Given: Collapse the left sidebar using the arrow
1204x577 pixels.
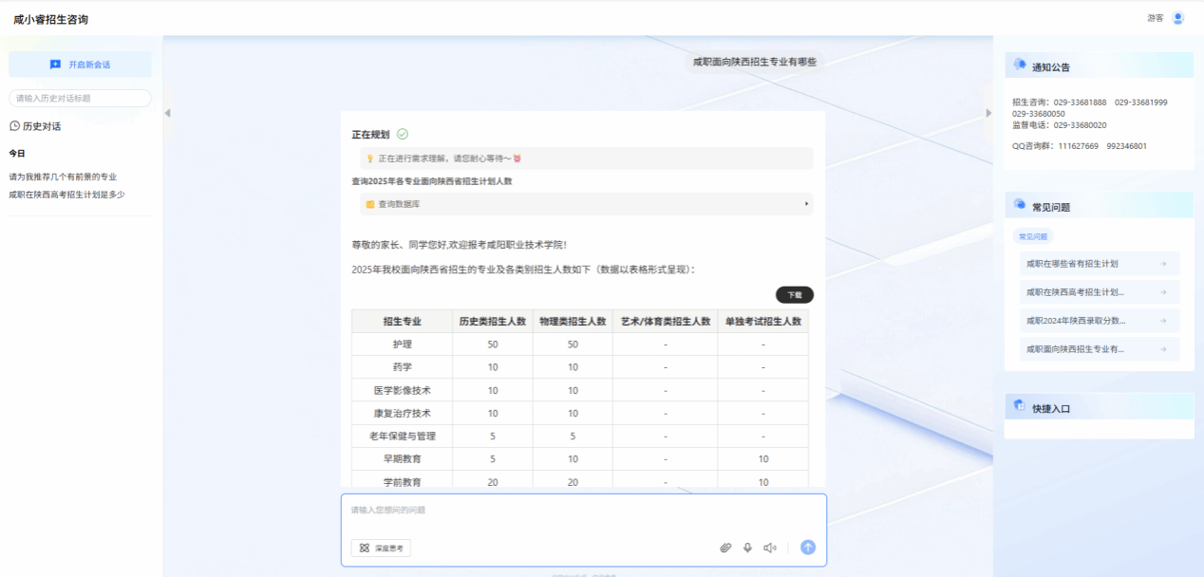Looking at the screenshot, I should 168,113.
